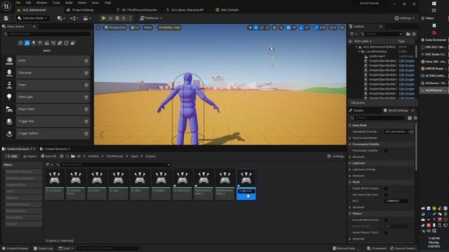This screenshot has width=449, height=252.
Task: Click the green Play button
Action: pyautogui.click(x=104, y=18)
